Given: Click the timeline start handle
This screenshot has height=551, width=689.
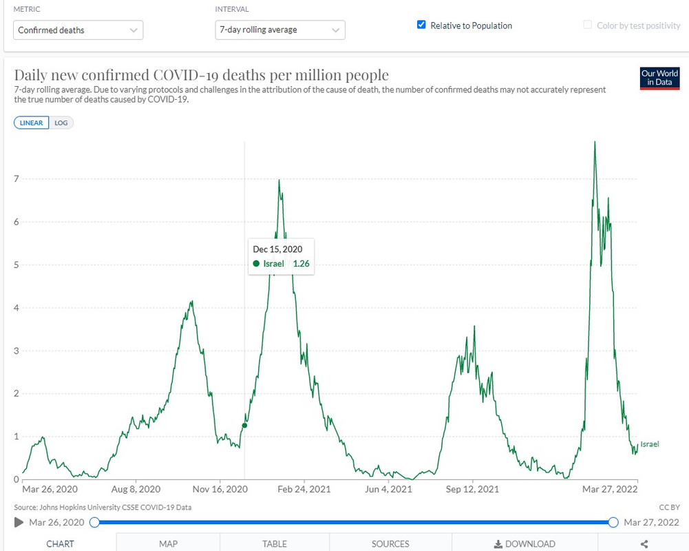Looking at the screenshot, I should coord(94,522).
